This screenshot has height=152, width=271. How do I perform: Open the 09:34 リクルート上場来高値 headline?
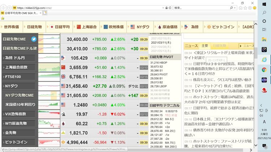(x=219, y=55)
